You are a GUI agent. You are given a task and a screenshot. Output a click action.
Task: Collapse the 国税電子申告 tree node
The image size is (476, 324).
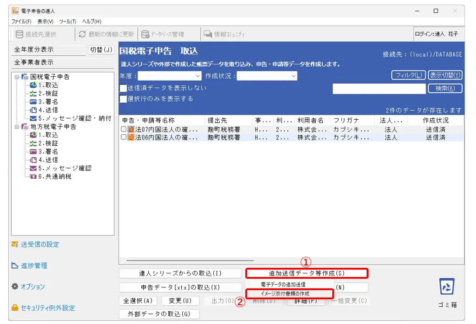pos(16,77)
